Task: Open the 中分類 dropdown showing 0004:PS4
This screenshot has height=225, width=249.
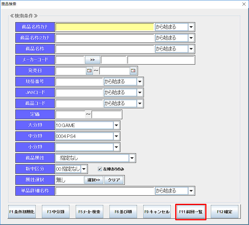Action: coord(116,136)
